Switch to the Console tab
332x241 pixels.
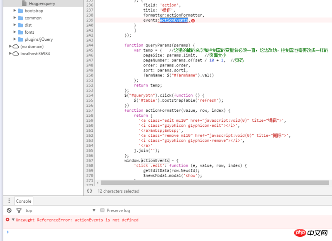pyautogui.click(x=24, y=201)
